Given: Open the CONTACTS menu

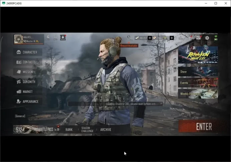Looking at the screenshot, I should [x=28, y=62].
